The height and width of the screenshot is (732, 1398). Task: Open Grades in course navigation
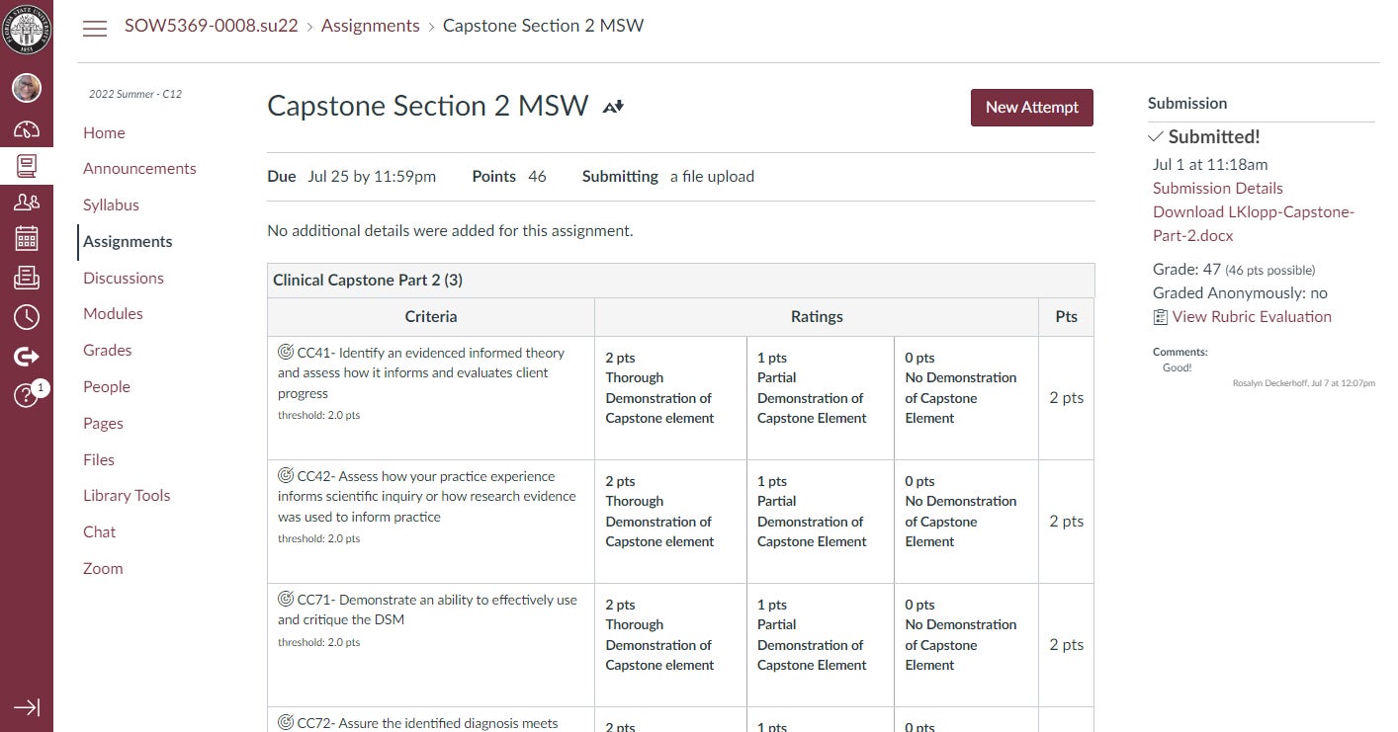[x=108, y=351]
